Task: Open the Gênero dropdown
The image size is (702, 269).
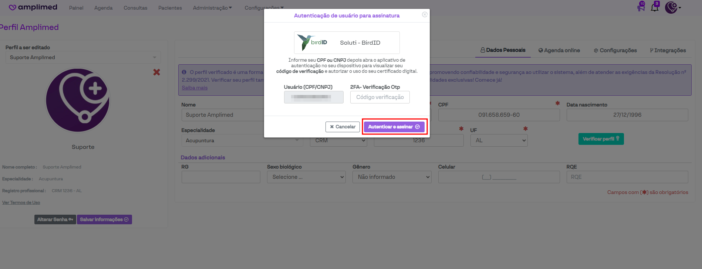Action: 392,177
